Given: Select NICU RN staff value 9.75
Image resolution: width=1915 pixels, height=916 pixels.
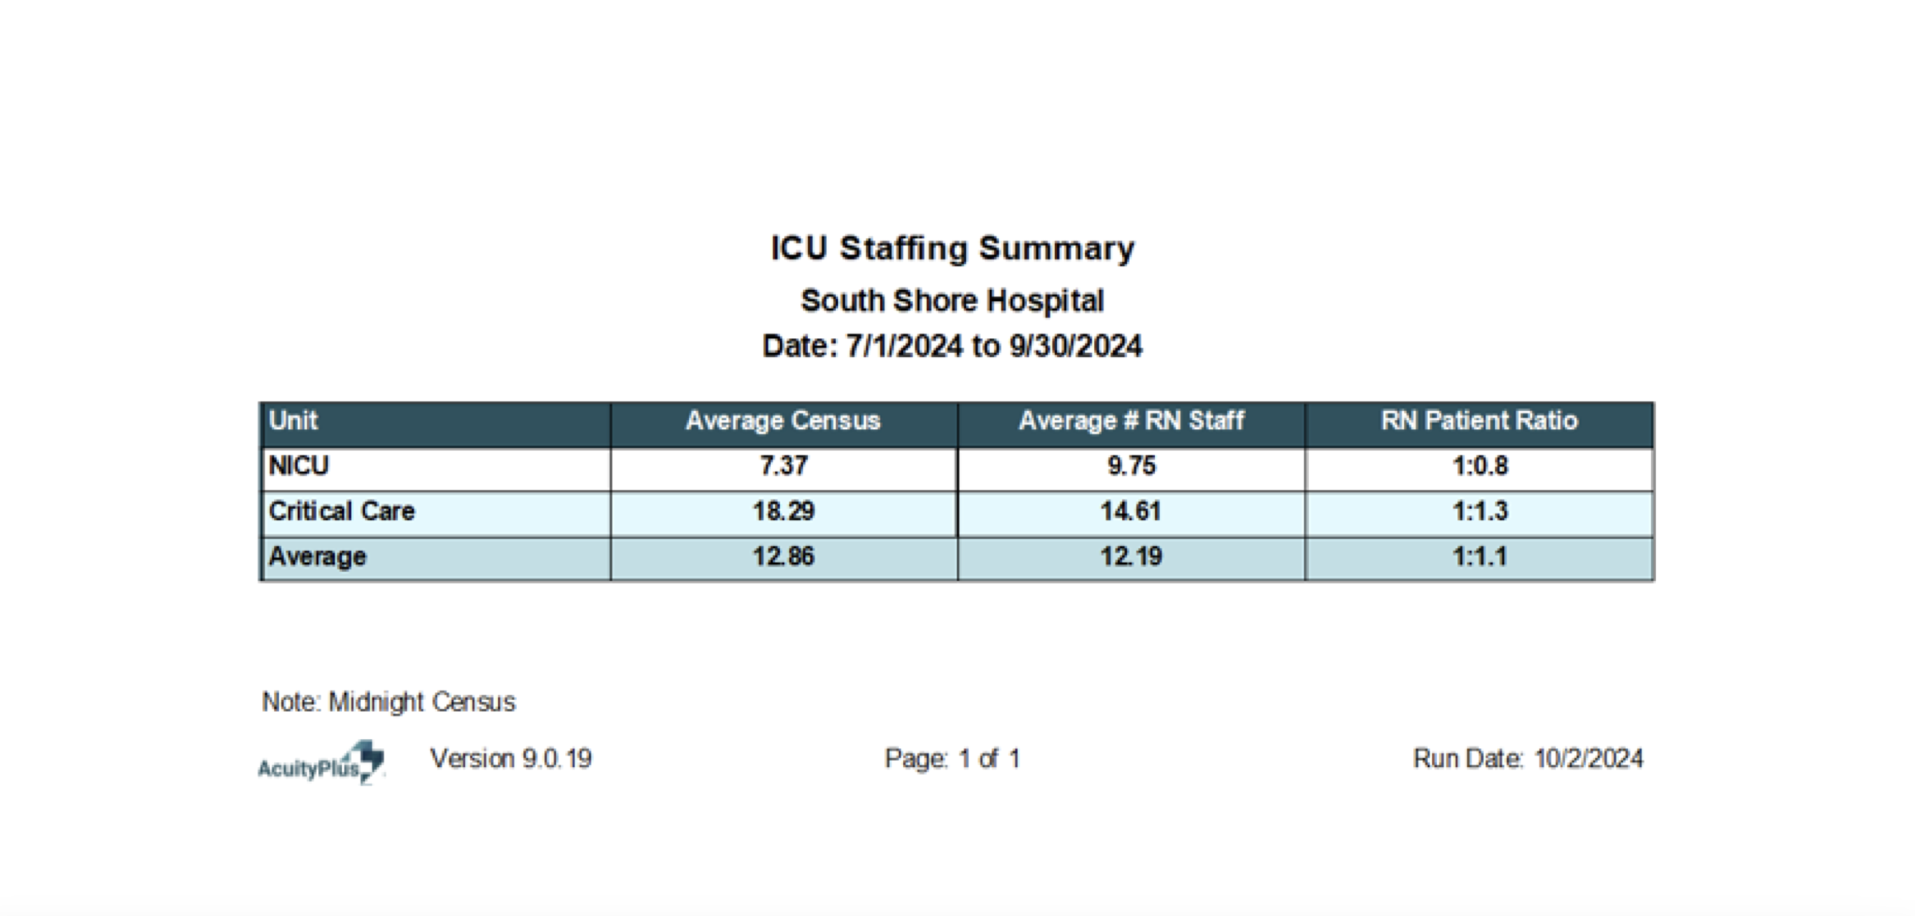Looking at the screenshot, I should pyautogui.click(x=1131, y=466).
